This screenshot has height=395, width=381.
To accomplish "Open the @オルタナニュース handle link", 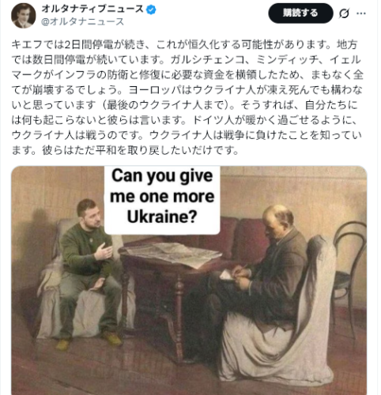I will (82, 21).
